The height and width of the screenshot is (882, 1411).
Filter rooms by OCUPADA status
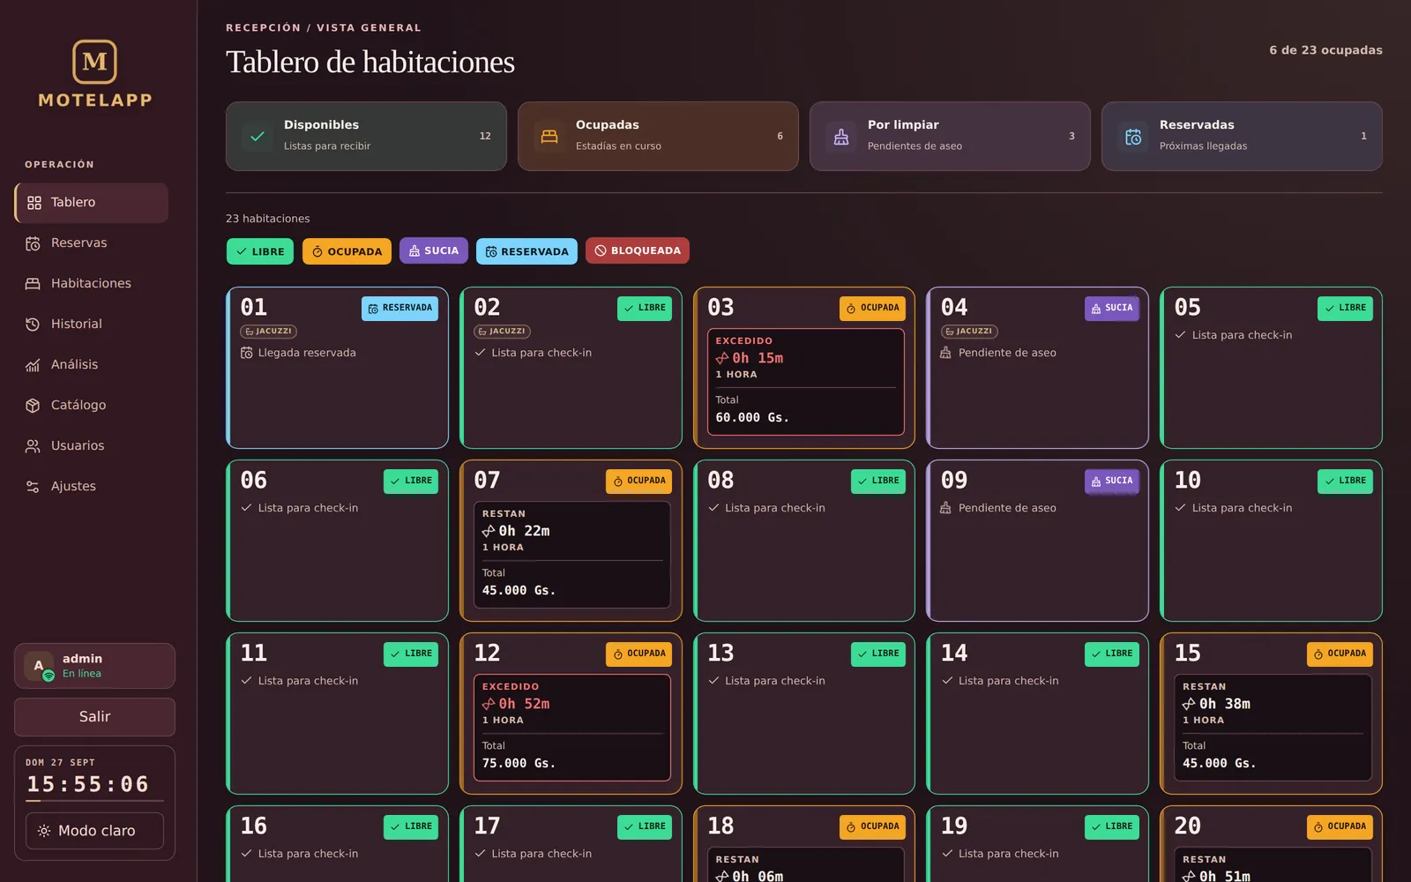347,251
